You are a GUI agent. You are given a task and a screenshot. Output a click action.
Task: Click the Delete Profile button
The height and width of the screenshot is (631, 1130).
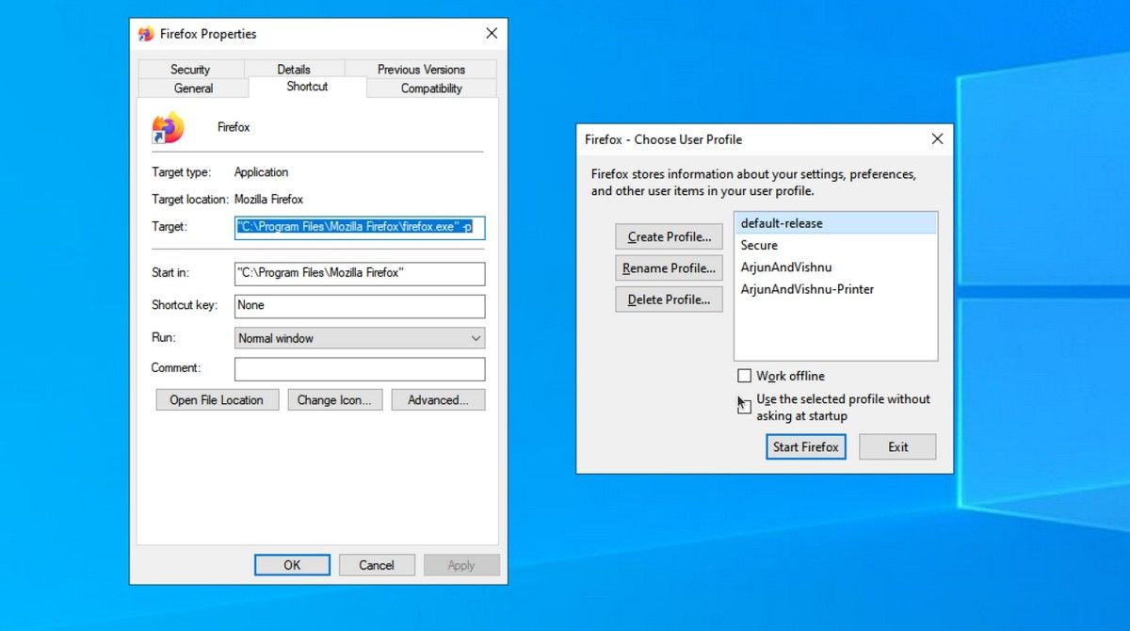pyautogui.click(x=670, y=299)
